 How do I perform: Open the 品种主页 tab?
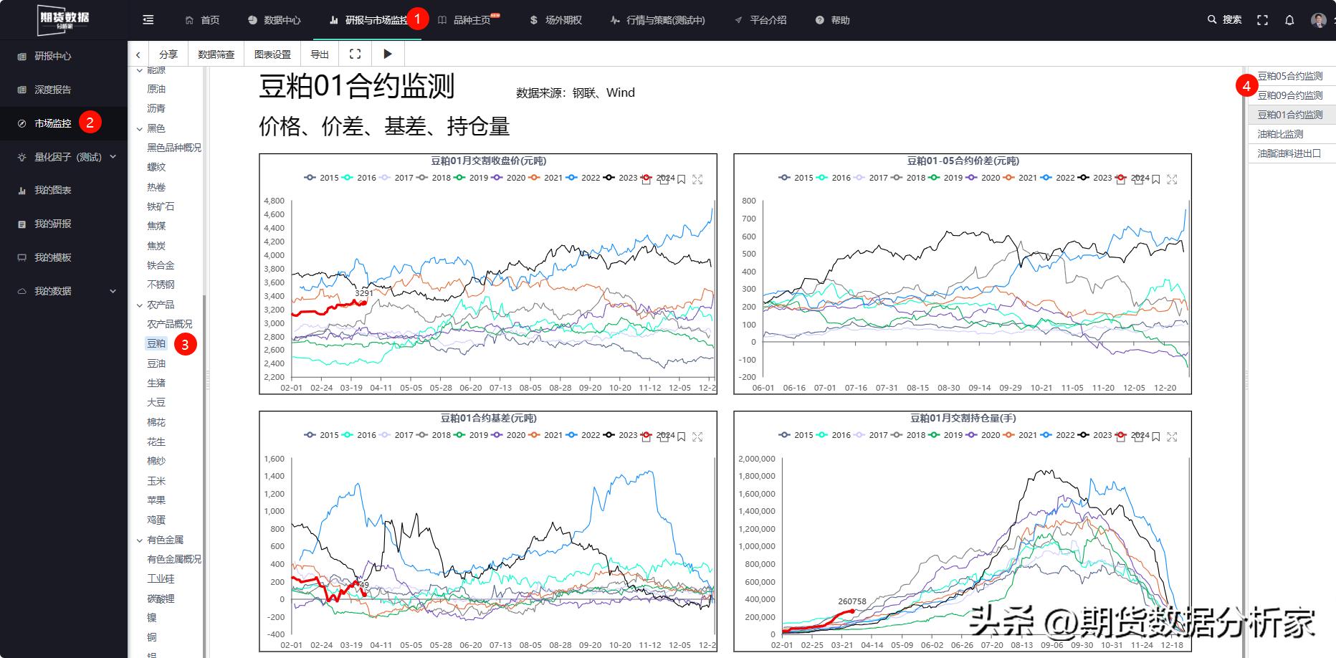click(x=466, y=20)
